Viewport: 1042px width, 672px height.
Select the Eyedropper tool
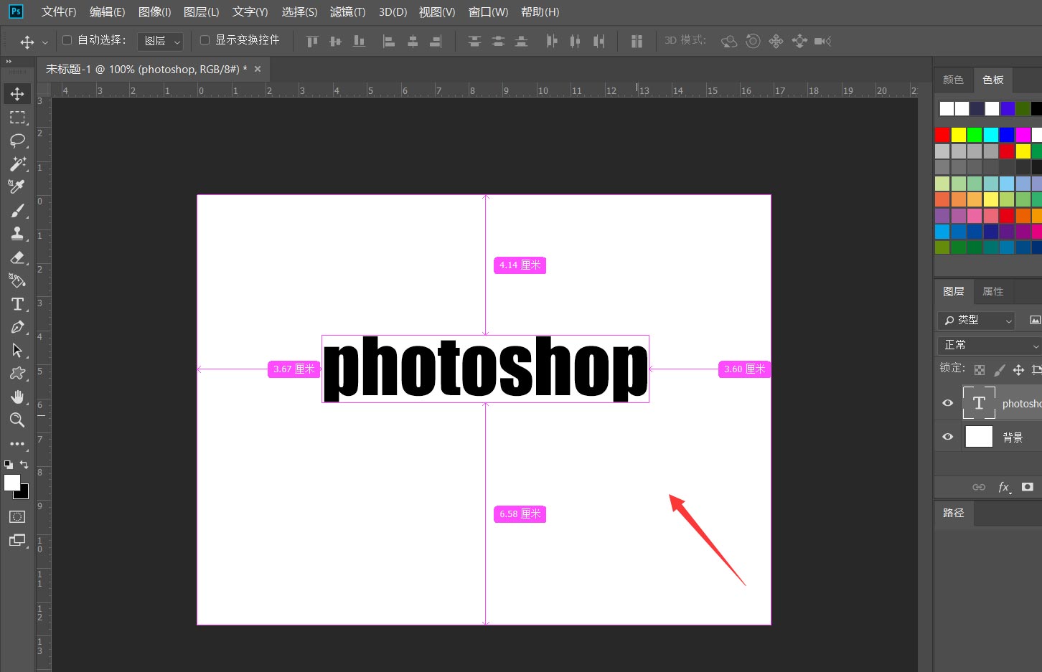pos(17,186)
